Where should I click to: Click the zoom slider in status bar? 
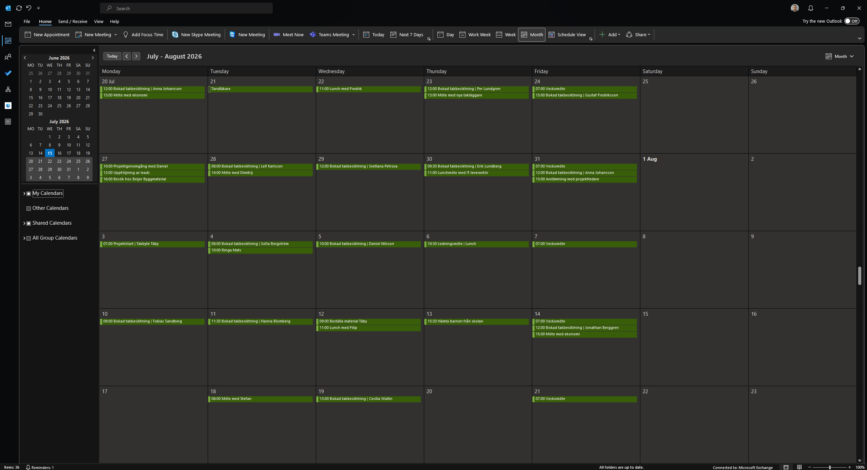(x=830, y=467)
